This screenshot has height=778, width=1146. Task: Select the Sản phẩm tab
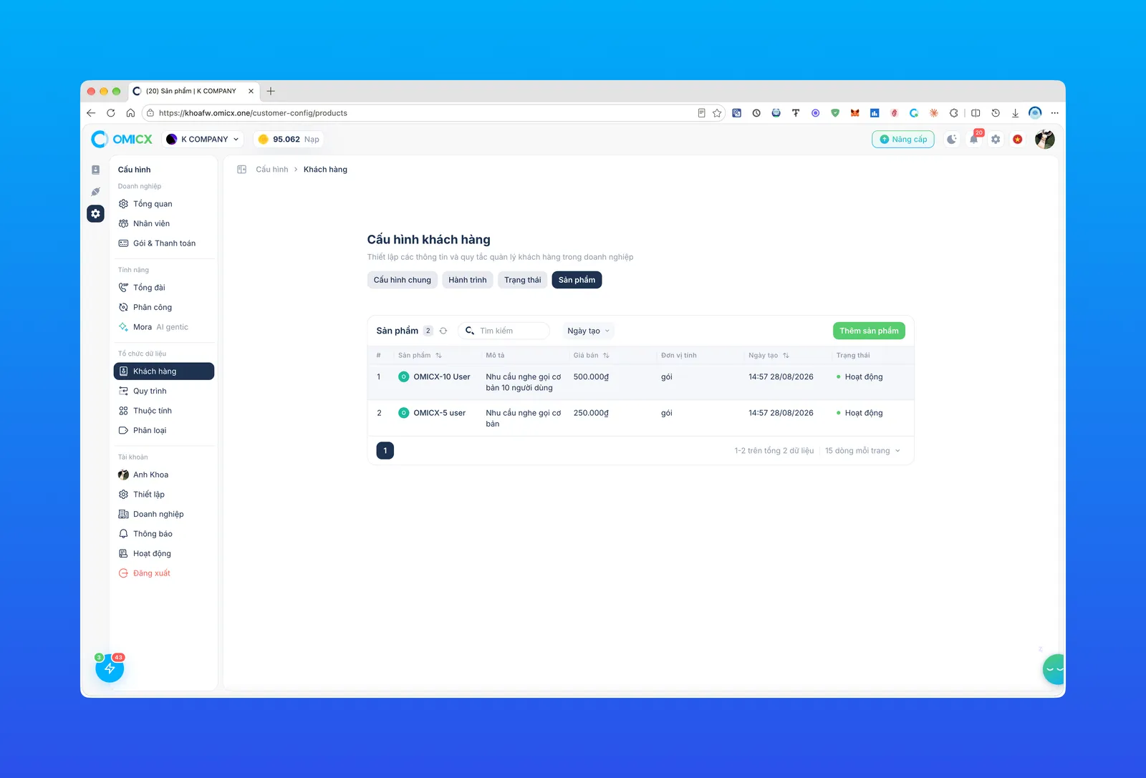pyautogui.click(x=577, y=280)
